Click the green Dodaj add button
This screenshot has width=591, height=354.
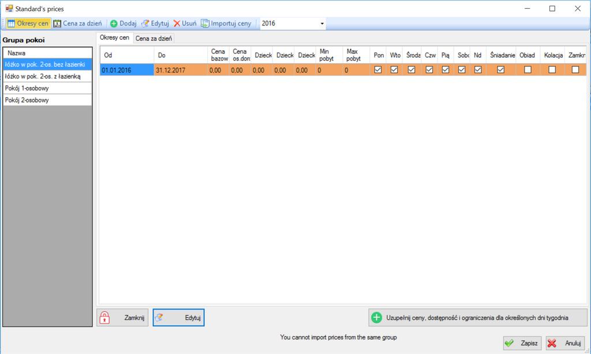(x=124, y=23)
